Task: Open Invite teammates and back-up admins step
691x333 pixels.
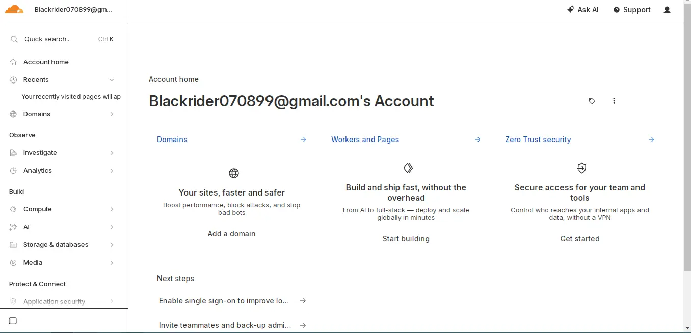Action: click(x=232, y=324)
